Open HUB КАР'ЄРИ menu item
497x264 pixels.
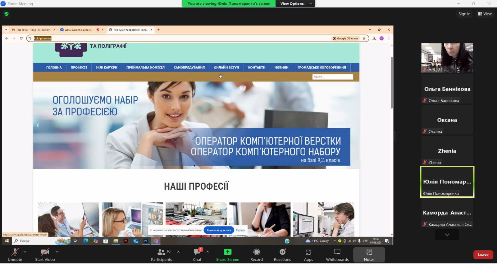click(107, 67)
